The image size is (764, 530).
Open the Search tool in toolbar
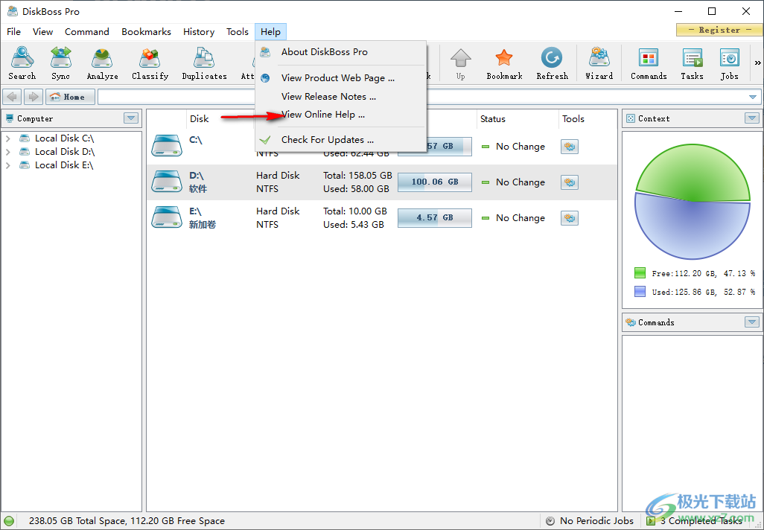pos(22,63)
